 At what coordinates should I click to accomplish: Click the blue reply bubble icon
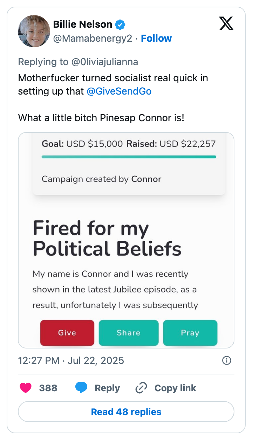click(81, 388)
